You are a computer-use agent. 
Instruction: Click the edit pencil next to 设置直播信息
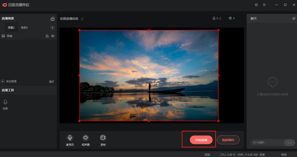click(82, 19)
